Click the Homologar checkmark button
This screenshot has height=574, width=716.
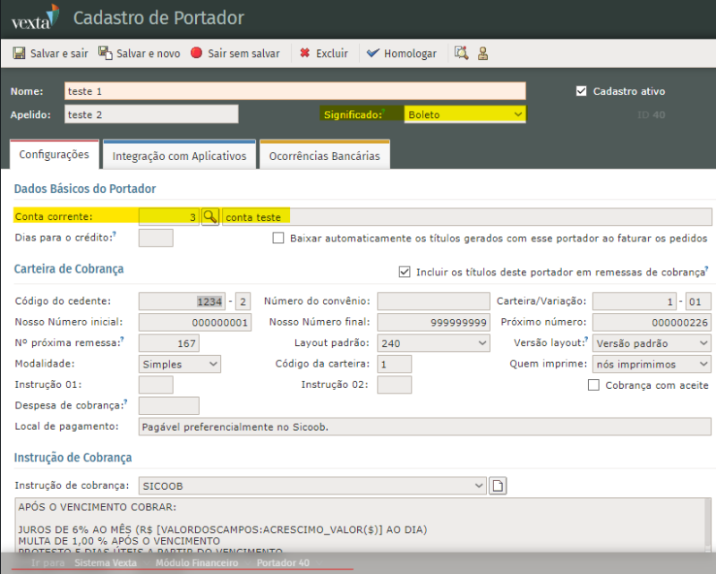402,54
